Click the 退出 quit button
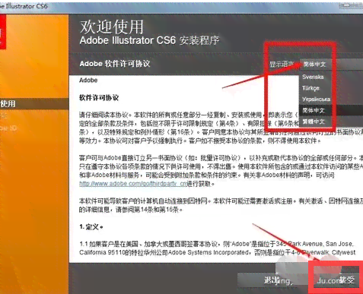The image size is (363, 294). point(272,280)
